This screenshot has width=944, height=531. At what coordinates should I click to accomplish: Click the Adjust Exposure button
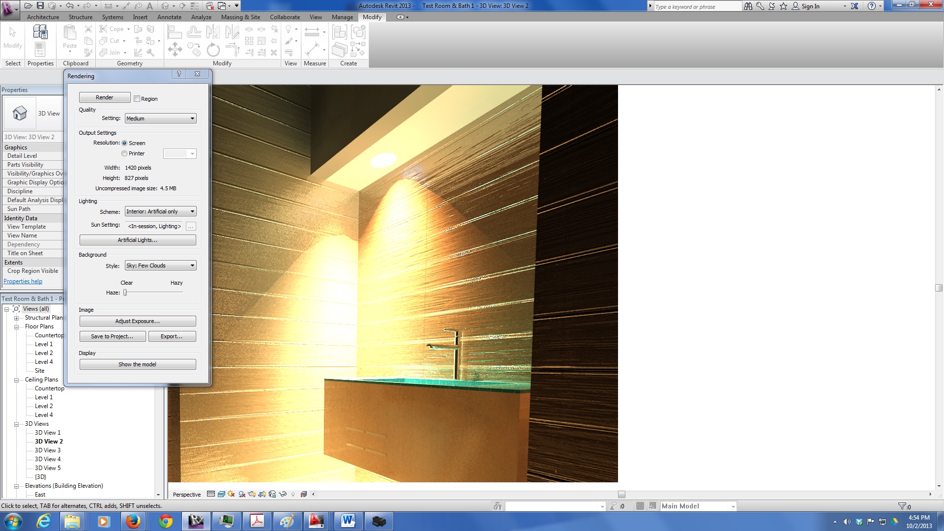[x=138, y=321]
